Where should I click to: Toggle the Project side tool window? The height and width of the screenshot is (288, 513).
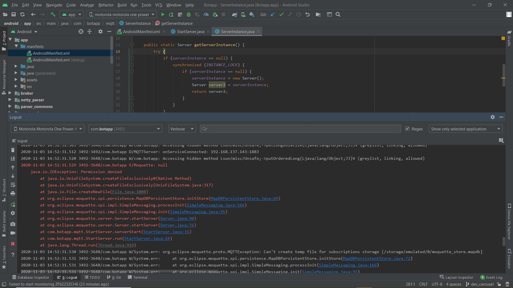click(4, 41)
